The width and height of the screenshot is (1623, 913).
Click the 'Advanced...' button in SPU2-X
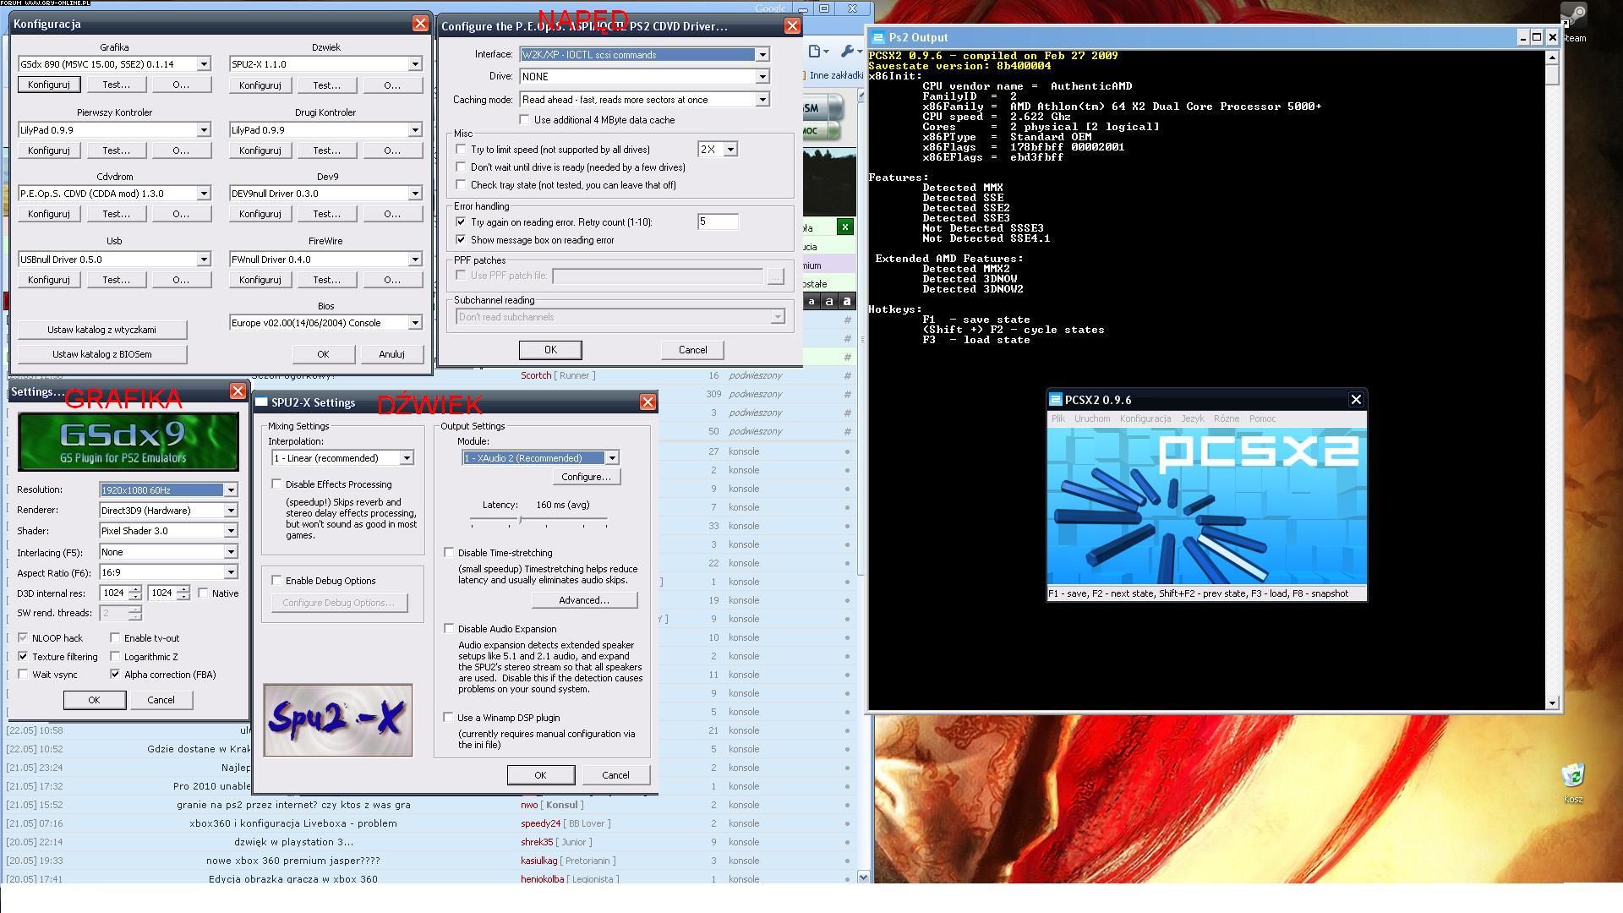pos(584,600)
